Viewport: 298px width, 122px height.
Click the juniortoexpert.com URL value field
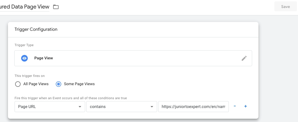click(193, 107)
